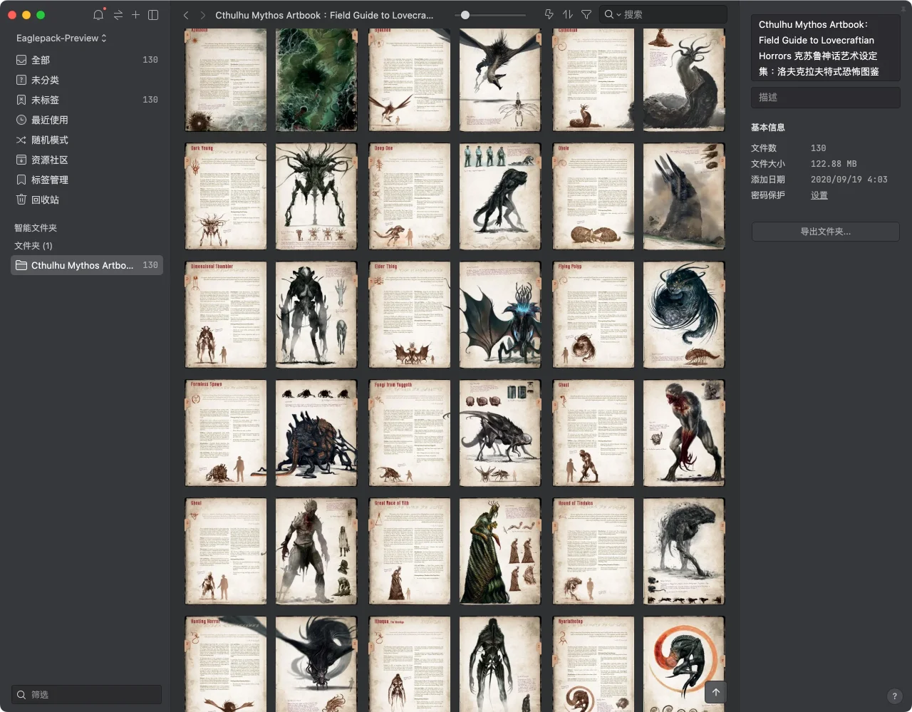This screenshot has width=912, height=712.
Task: Open the Deep One text page thumbnail
Action: tap(410, 197)
